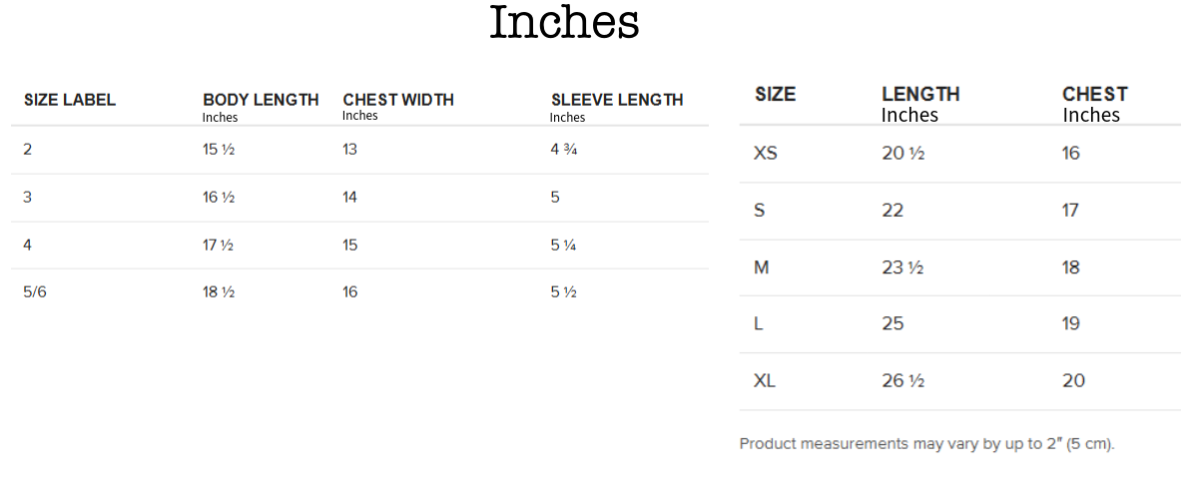This screenshot has width=1198, height=499.
Task: Click the 4 ¾ sleeve length value
Action: pos(563,150)
